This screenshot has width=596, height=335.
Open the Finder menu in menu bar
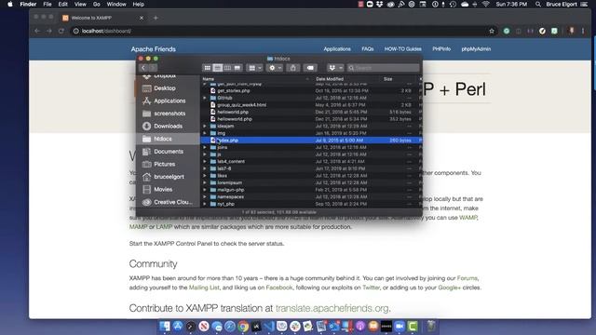click(28, 4)
